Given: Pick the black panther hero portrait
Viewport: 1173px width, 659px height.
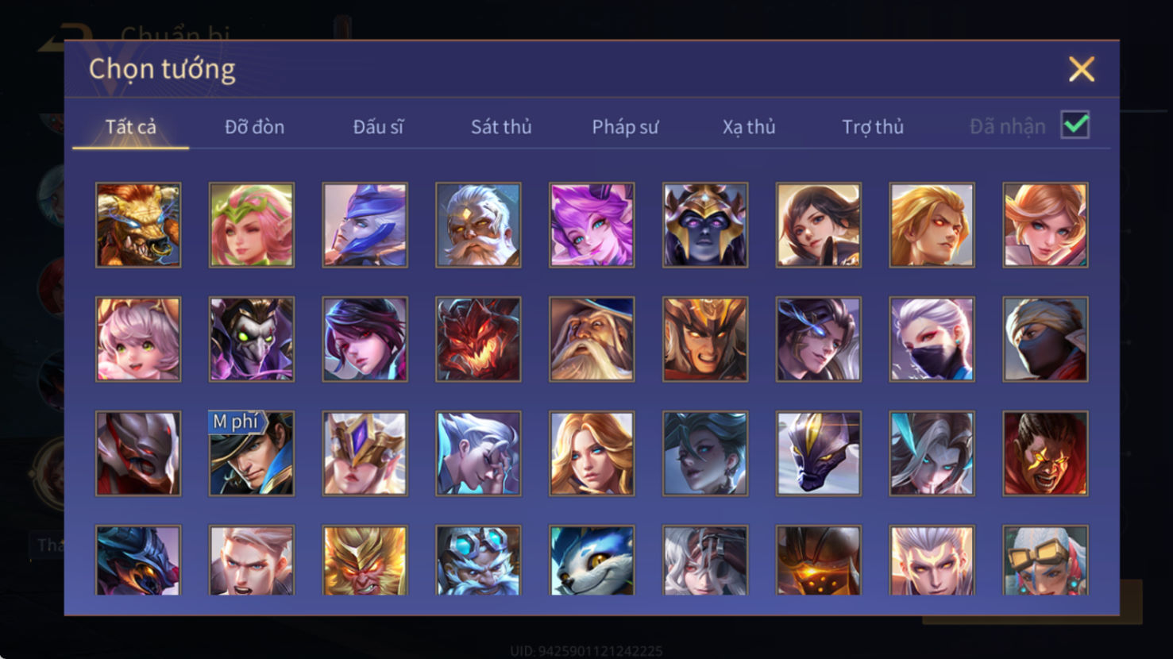Looking at the screenshot, I should [x=819, y=453].
